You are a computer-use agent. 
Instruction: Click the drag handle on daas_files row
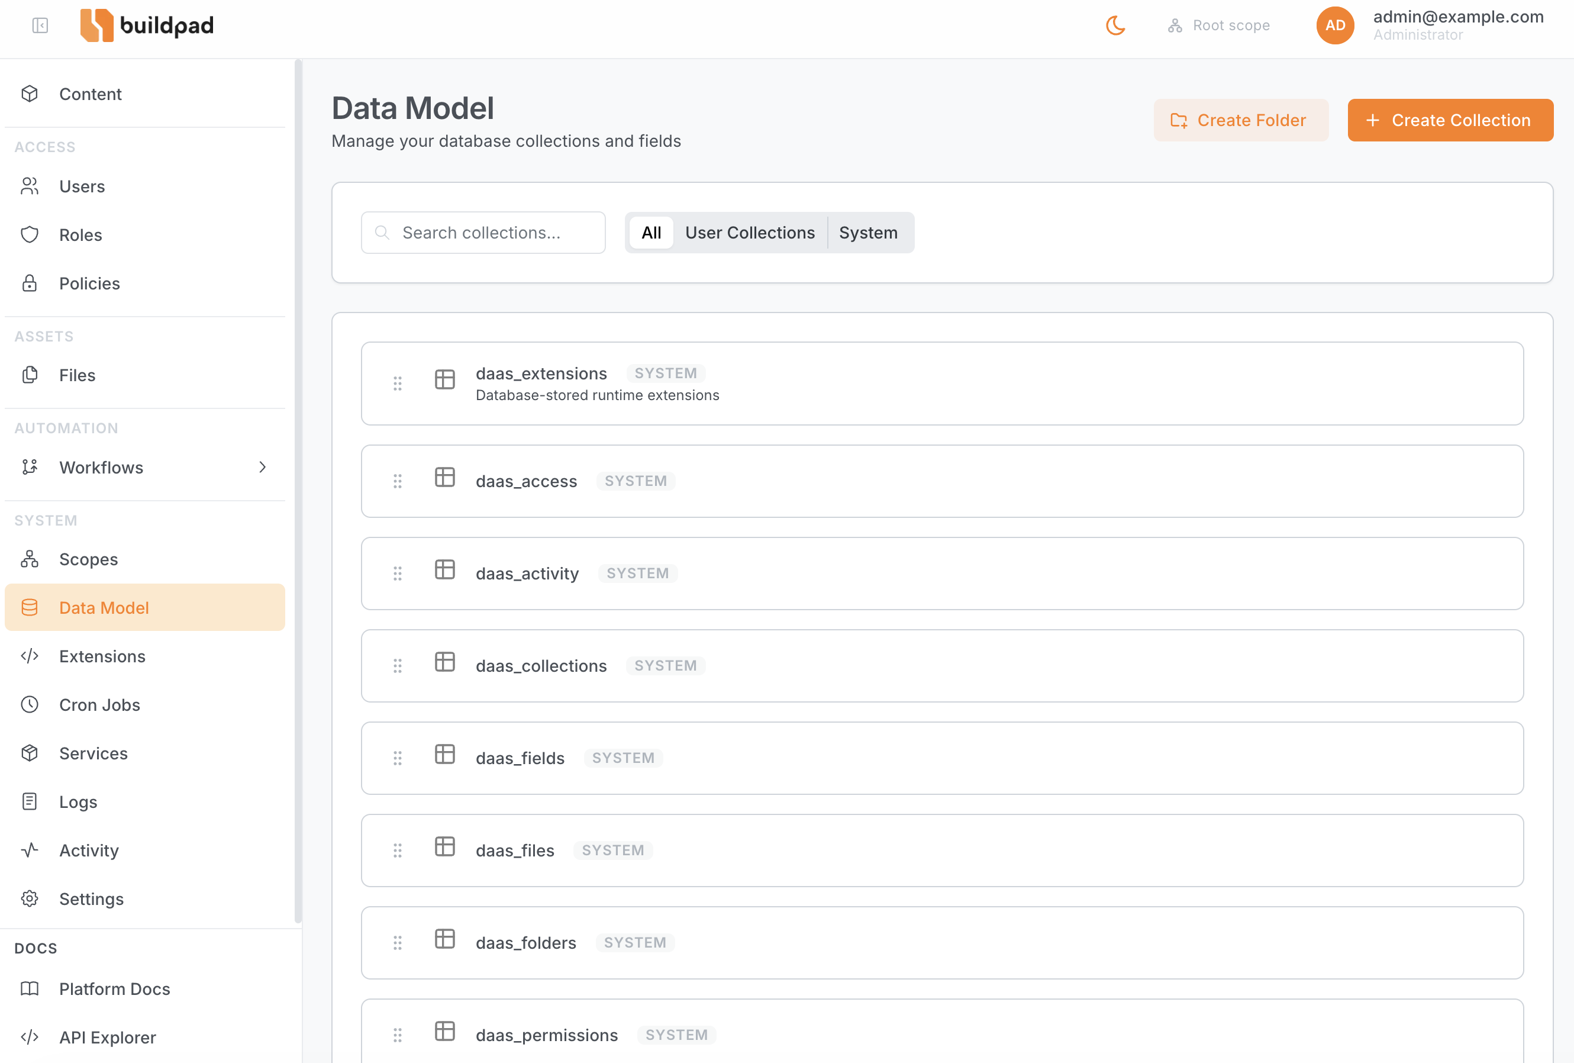point(398,851)
